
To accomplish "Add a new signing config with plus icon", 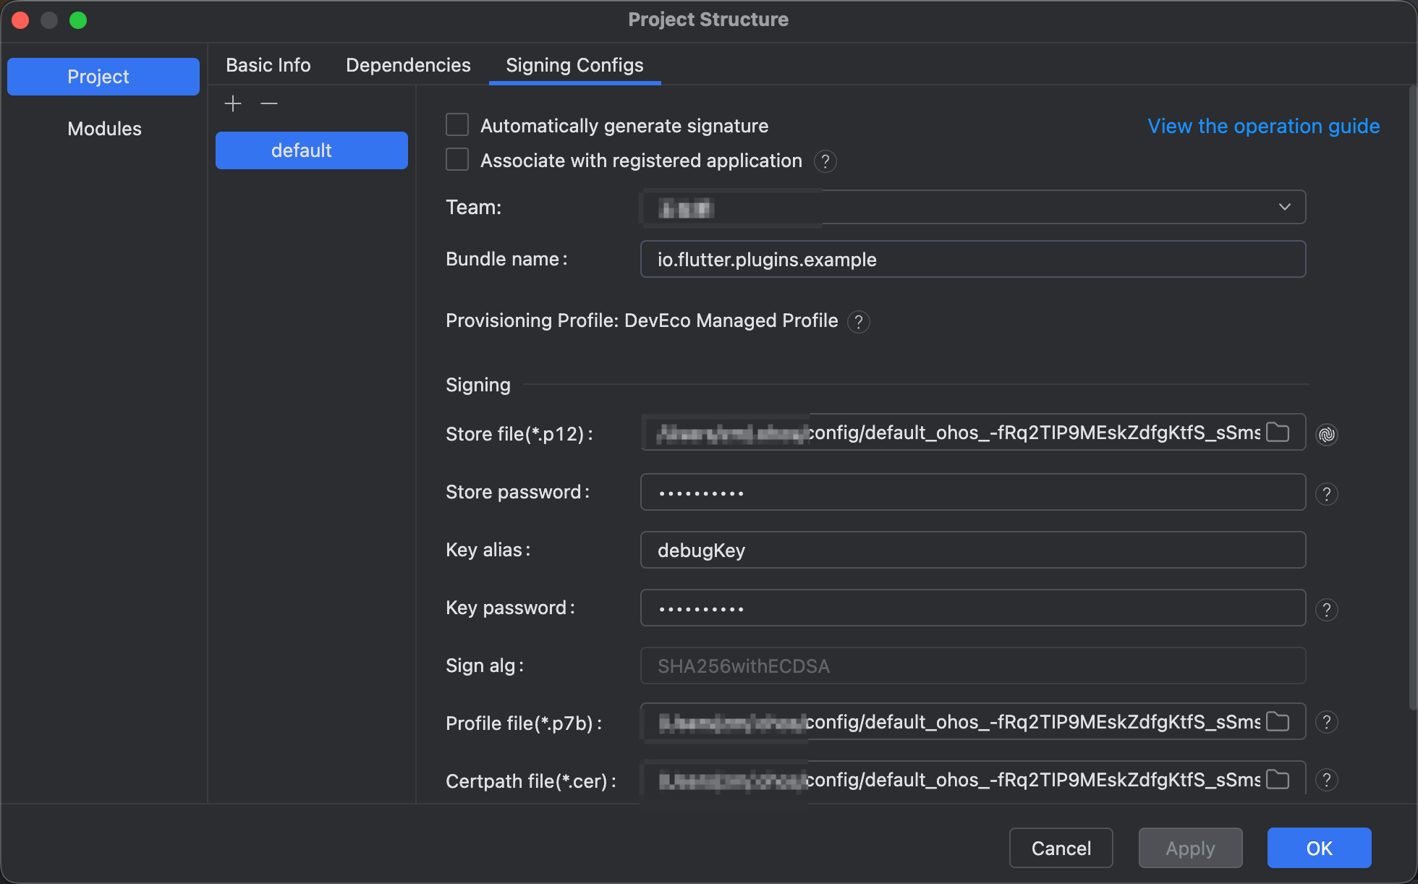I will coord(233,104).
